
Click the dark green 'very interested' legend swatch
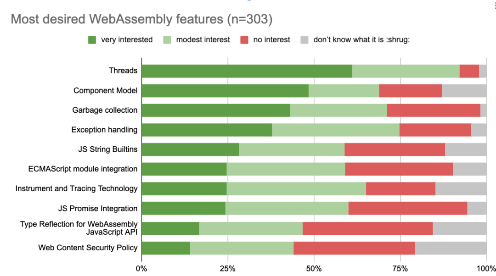pyautogui.click(x=92, y=40)
